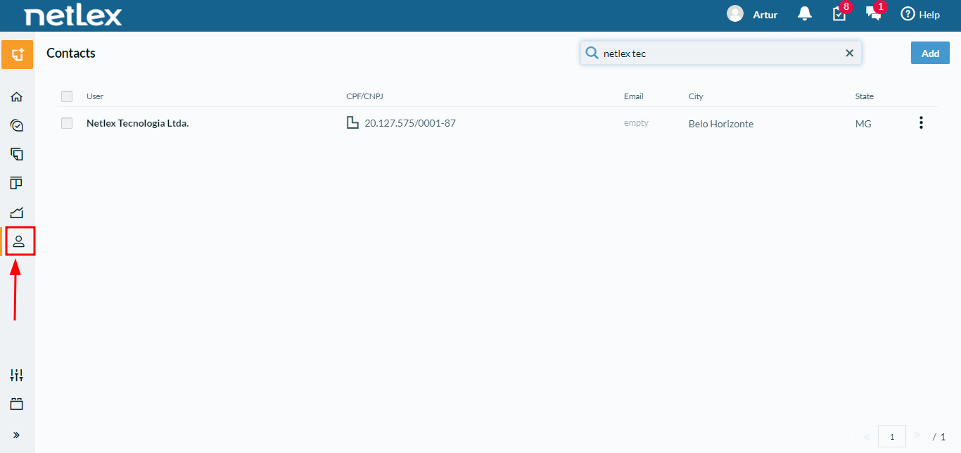Click the User column header

coord(95,96)
